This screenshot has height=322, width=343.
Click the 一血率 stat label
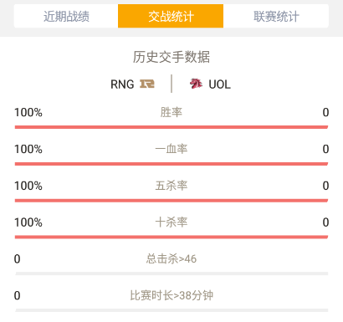[x=171, y=149]
